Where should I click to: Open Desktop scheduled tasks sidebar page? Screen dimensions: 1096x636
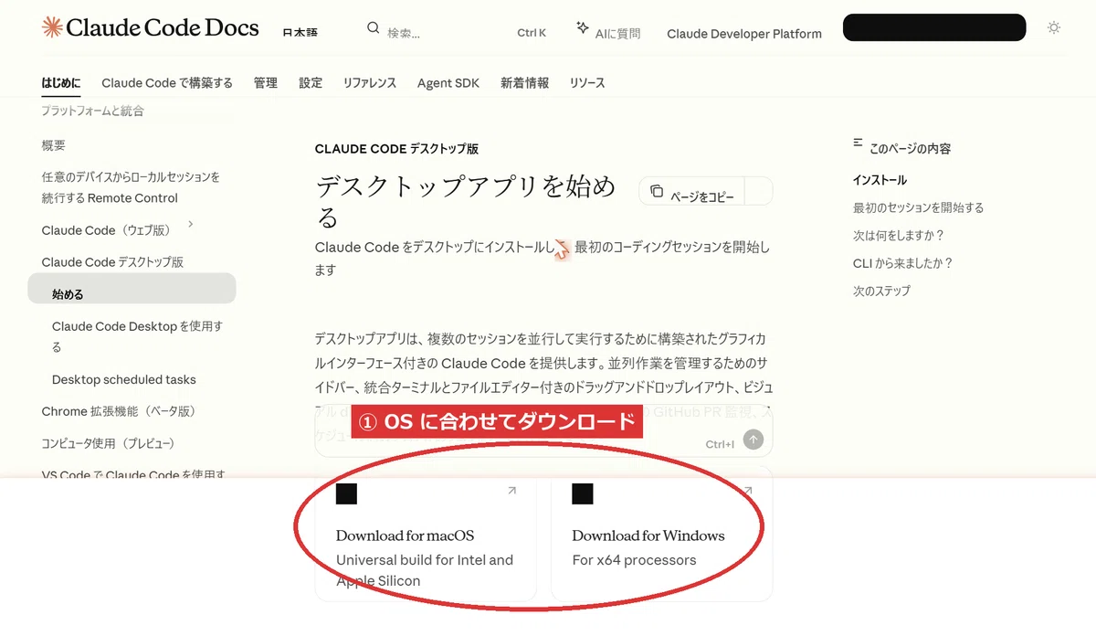click(x=124, y=380)
